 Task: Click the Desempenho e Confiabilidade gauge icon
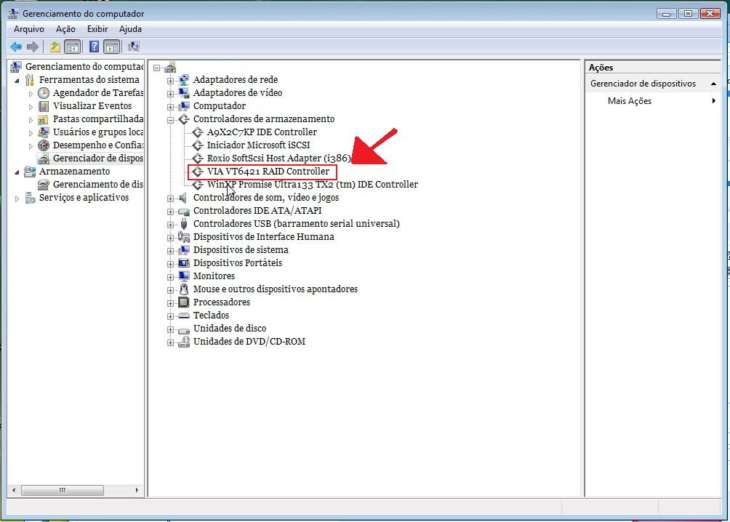click(x=44, y=145)
